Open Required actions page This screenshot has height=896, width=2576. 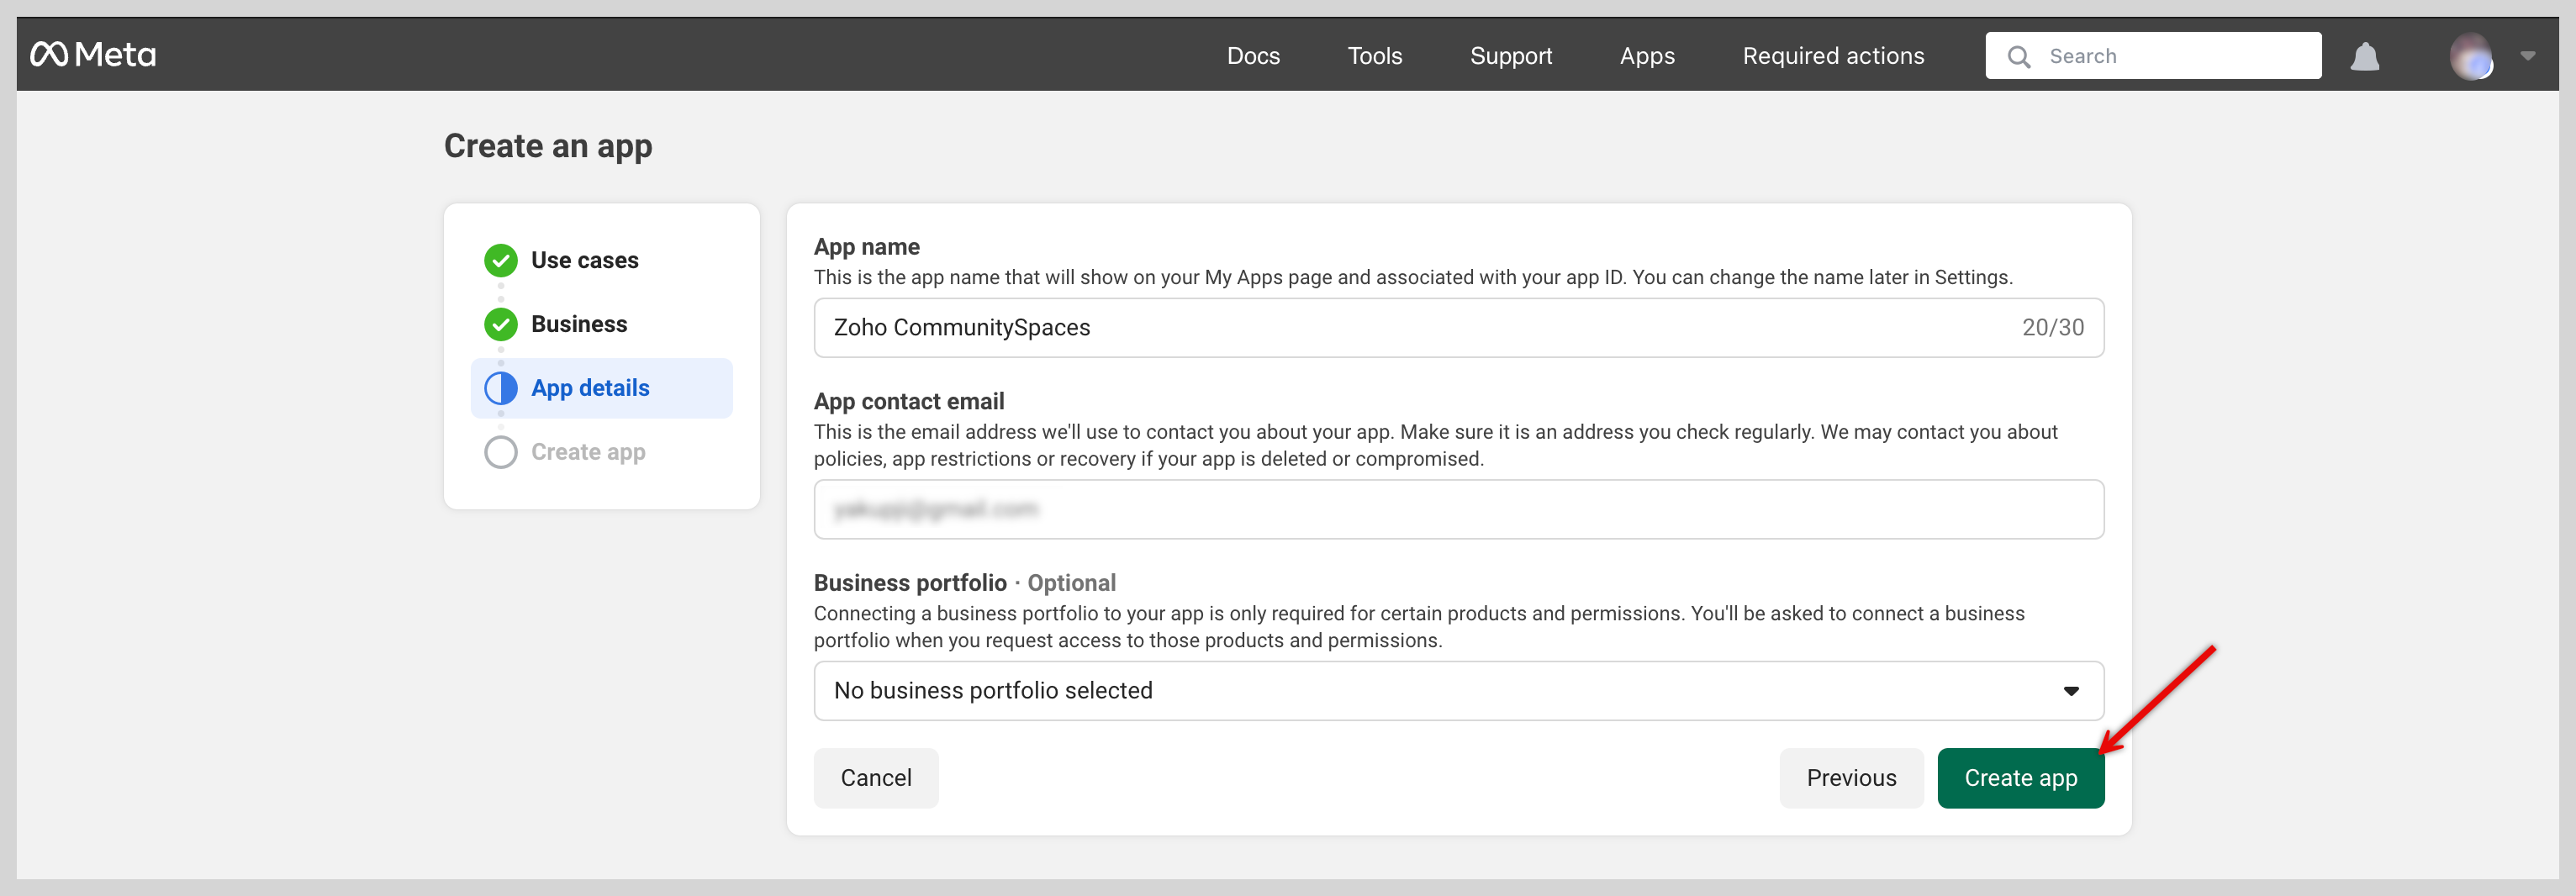point(1832,56)
